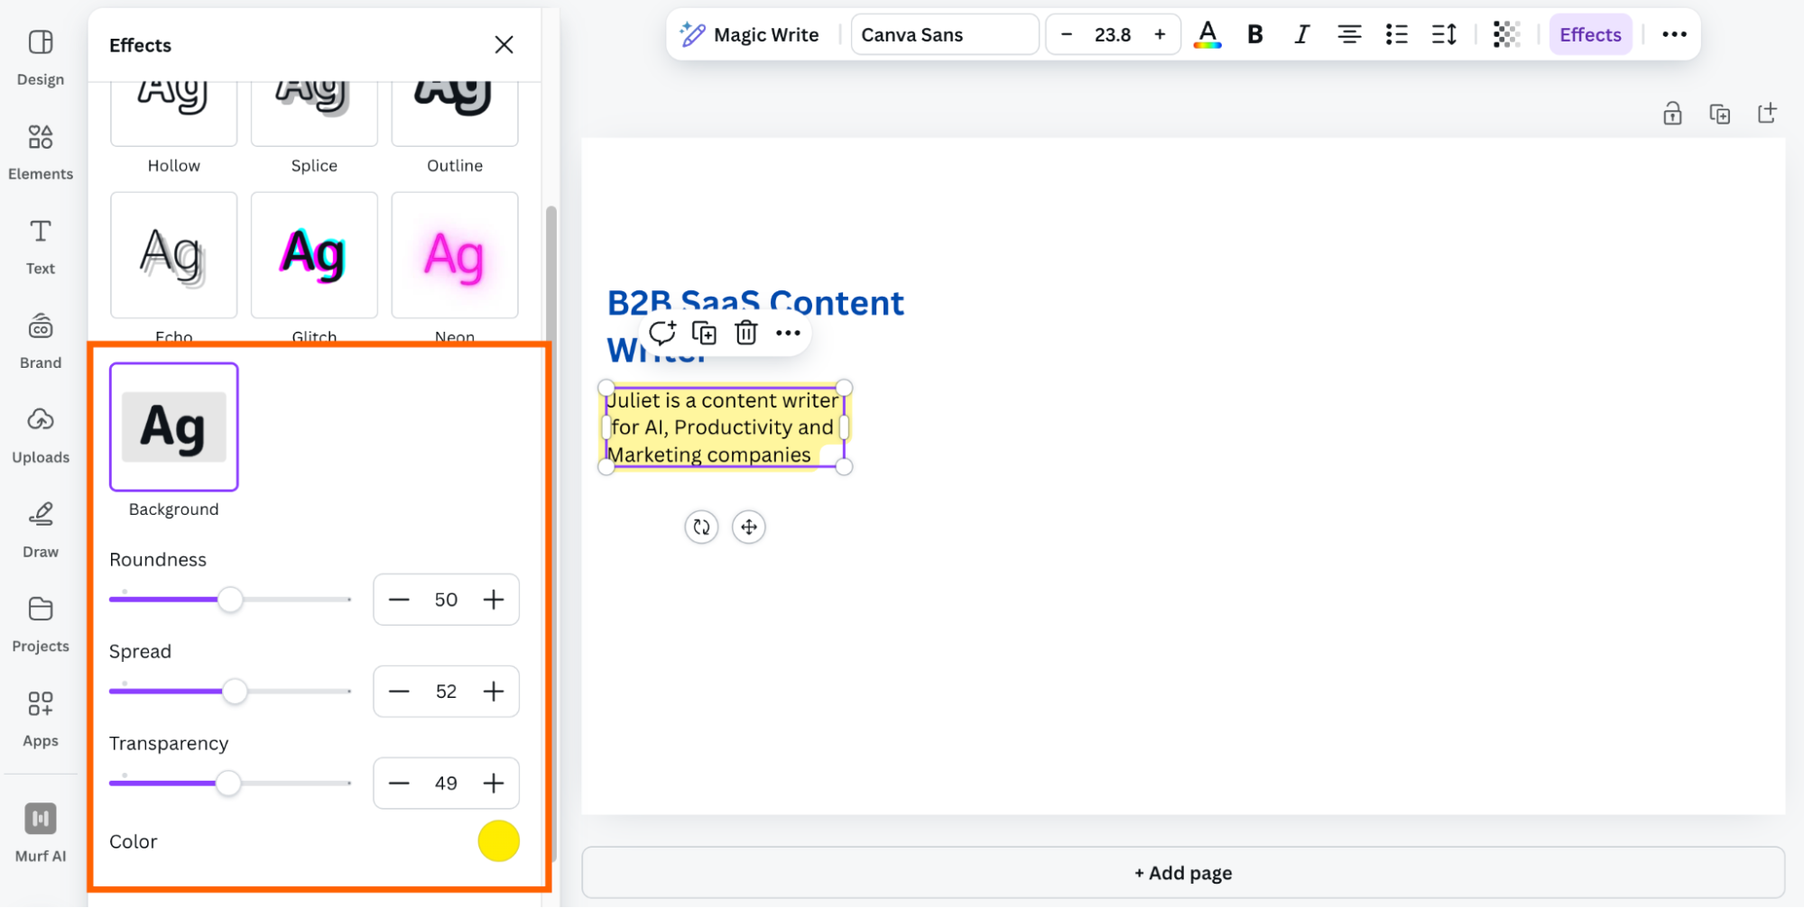The width and height of the screenshot is (1804, 908).
Task: Open the Murf AI app
Action: tap(41, 833)
